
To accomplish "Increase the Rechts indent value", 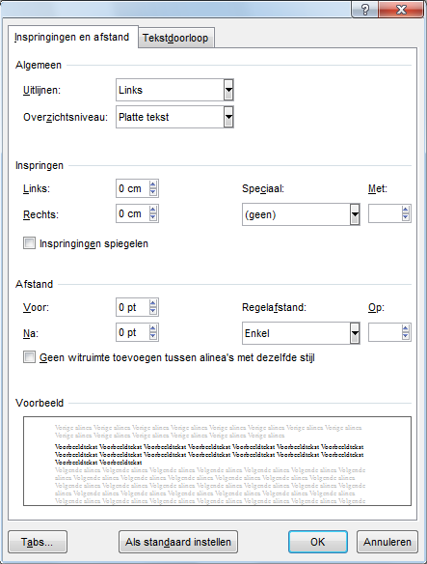I will point(153,211).
